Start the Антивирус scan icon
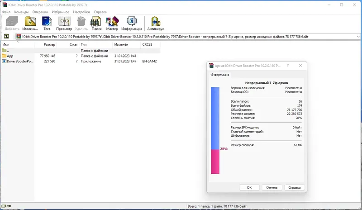The height and width of the screenshot is (210, 362). [156, 21]
